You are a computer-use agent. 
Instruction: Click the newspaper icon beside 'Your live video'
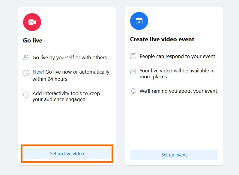click(133, 71)
